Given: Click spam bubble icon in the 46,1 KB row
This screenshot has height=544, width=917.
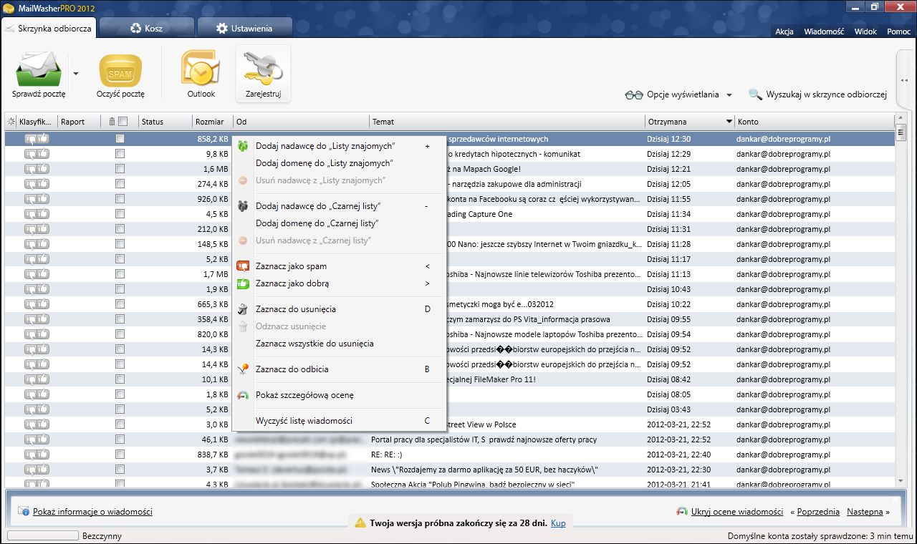Looking at the screenshot, I should point(31,439).
